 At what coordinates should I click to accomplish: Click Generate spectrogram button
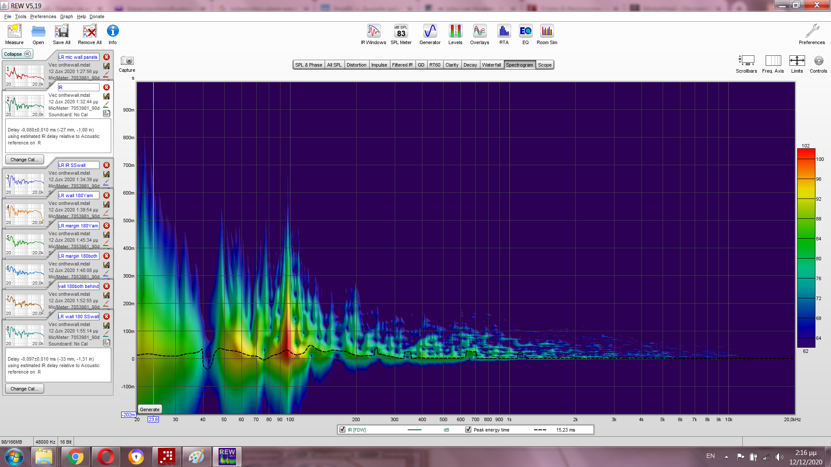point(149,409)
